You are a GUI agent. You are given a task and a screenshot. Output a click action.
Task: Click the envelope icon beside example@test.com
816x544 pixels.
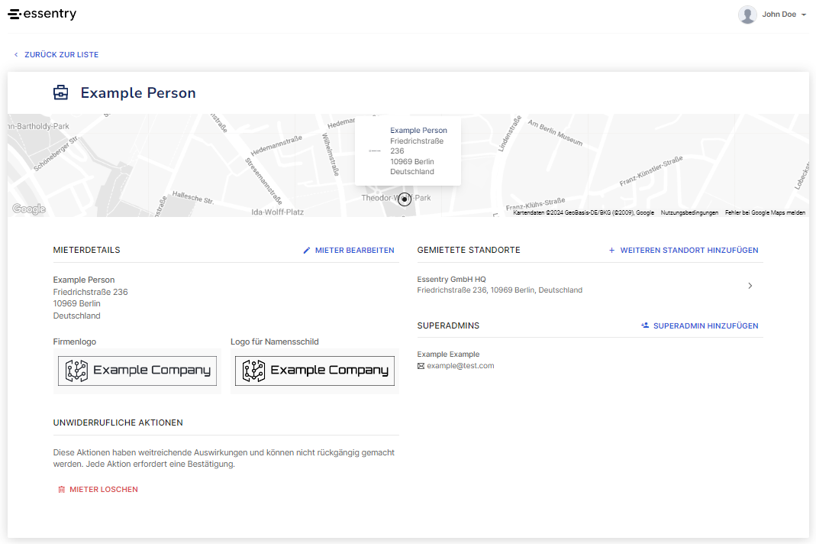click(421, 366)
